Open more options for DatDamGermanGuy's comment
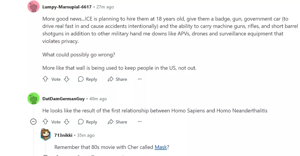This screenshot has width=300, height=156. (x=140, y=122)
